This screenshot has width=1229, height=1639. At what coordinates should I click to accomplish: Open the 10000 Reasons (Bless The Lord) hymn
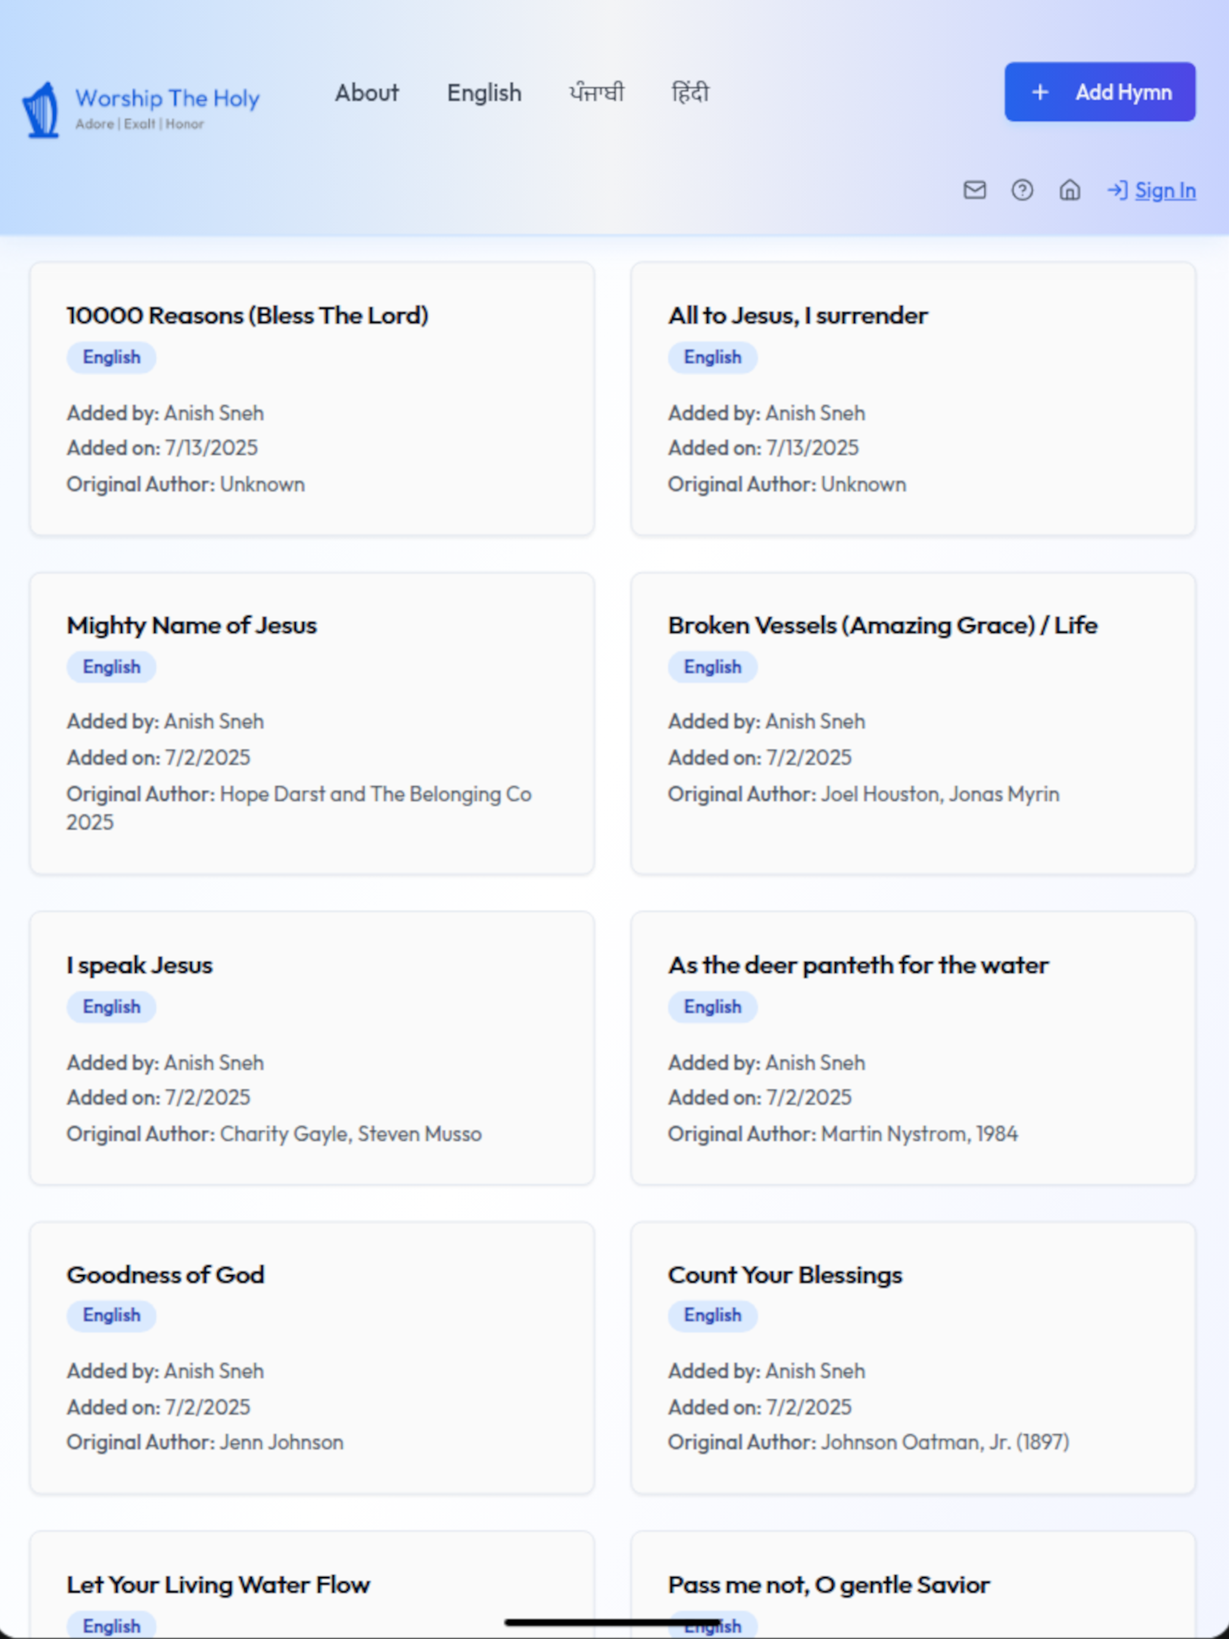click(248, 316)
